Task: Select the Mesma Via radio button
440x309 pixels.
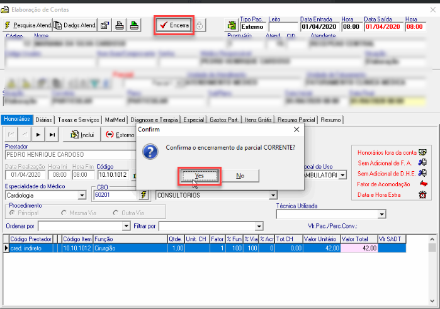Action: coord(64,213)
